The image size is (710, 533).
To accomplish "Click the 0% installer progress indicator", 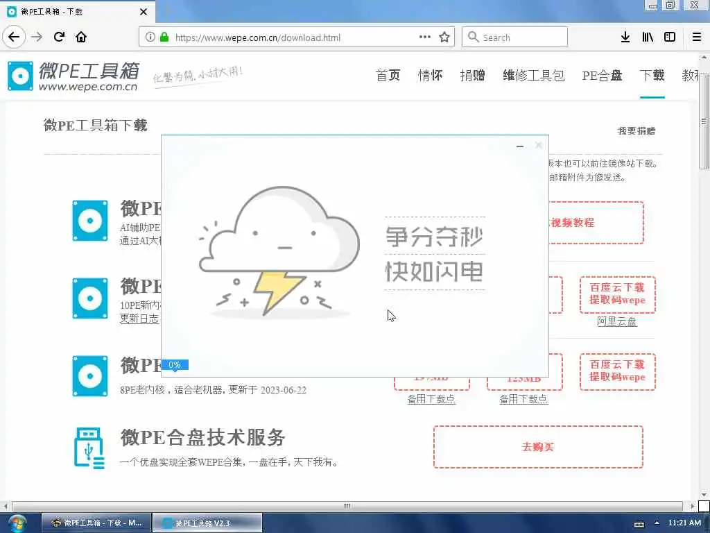I will pos(175,365).
